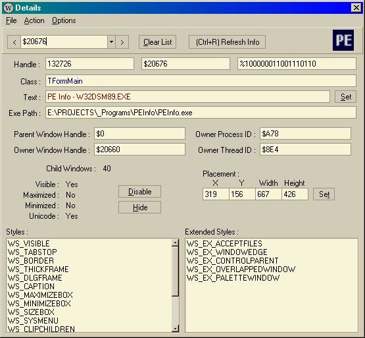Click the Styles list scroll-down arrow
Screen dimensions: 365x338
[x=175, y=329]
